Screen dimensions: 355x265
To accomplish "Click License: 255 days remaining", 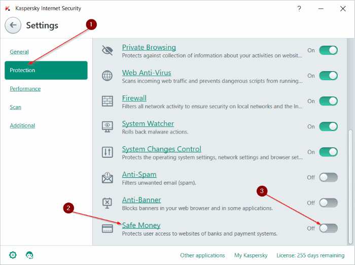I will [x=310, y=255].
